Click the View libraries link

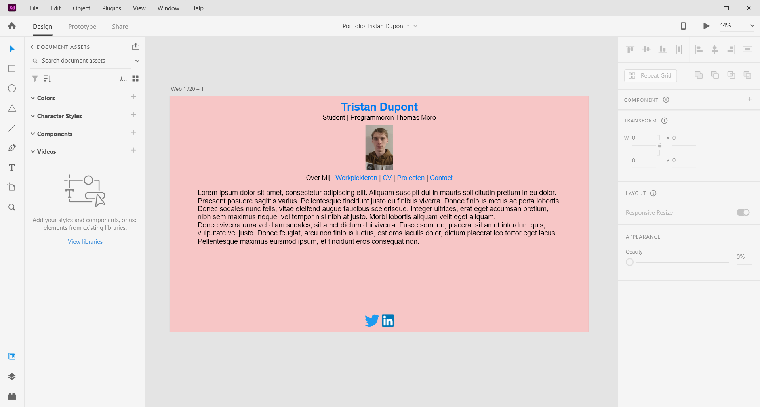tap(85, 241)
